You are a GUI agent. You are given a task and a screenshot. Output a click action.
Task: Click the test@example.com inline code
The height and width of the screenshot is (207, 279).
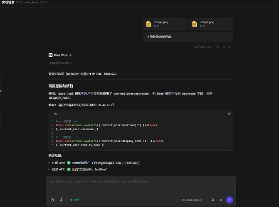click(107, 163)
